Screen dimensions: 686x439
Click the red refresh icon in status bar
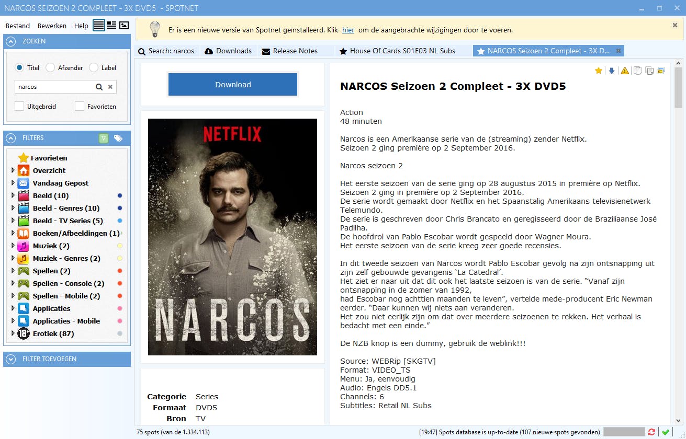(651, 432)
